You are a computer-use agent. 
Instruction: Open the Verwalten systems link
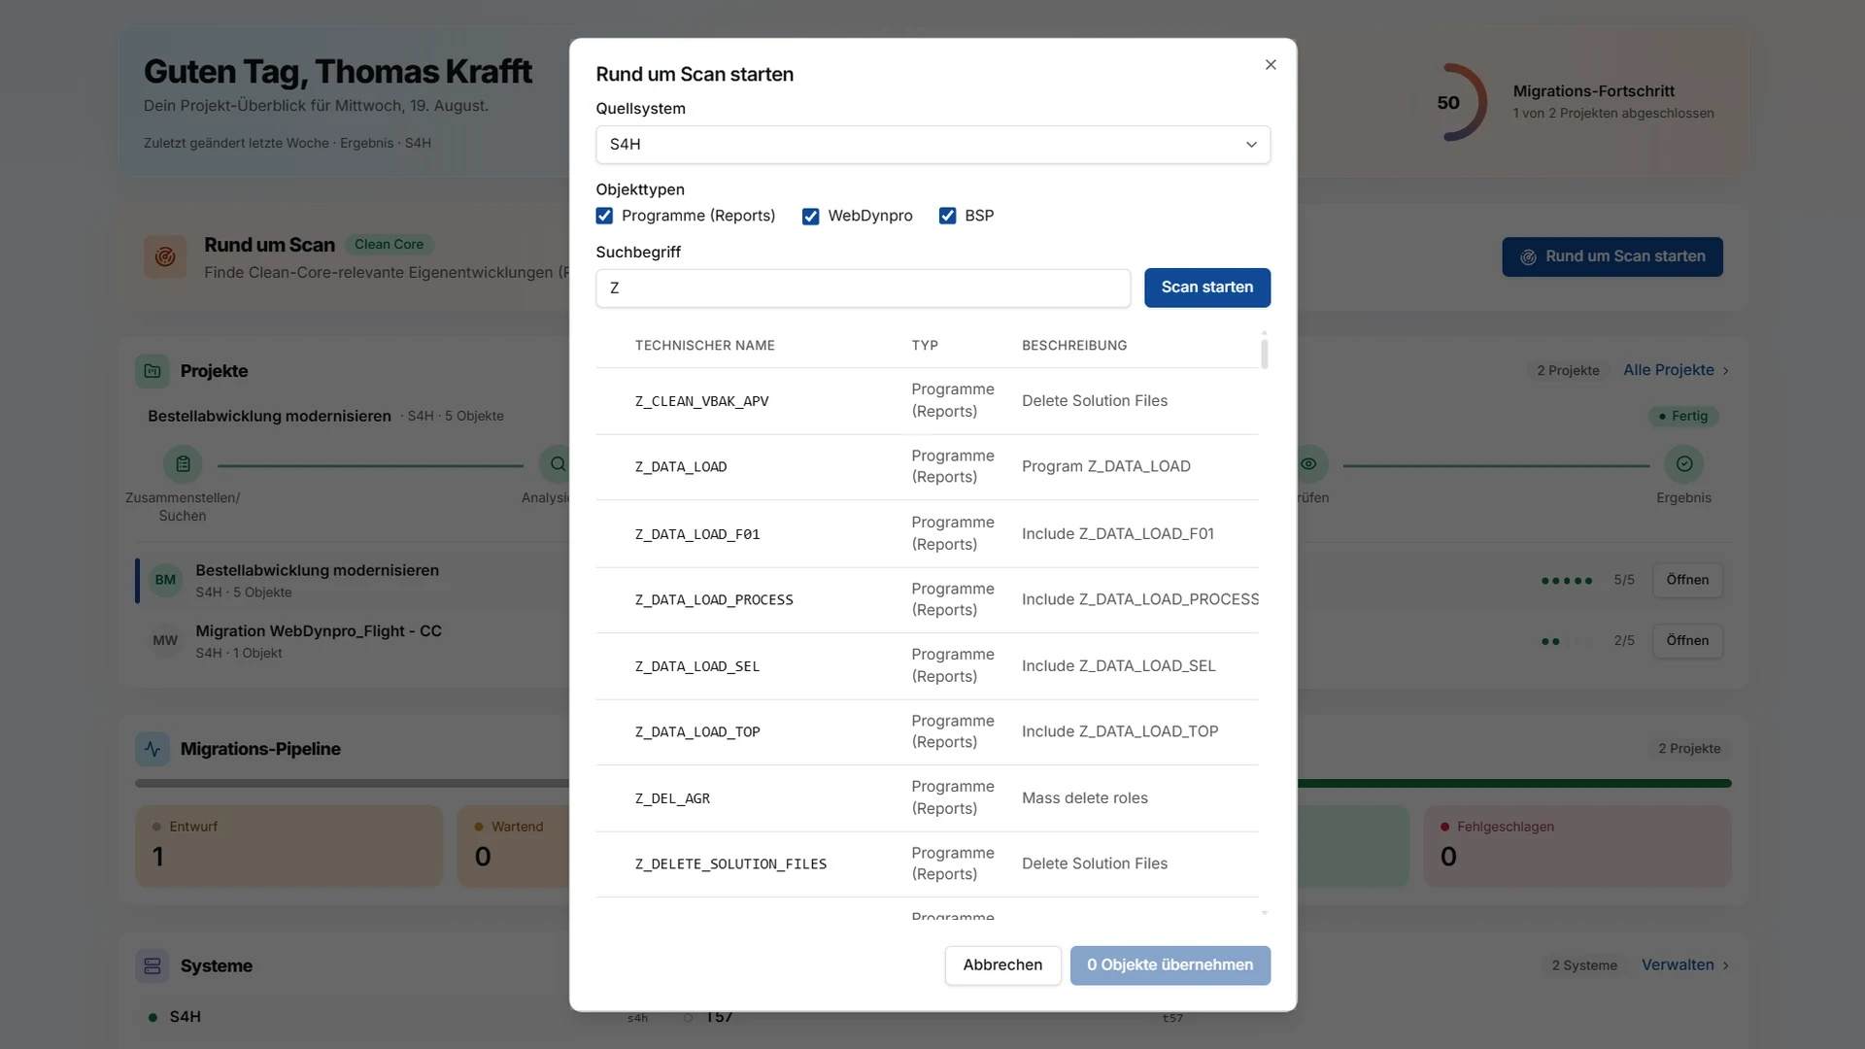click(x=1685, y=965)
